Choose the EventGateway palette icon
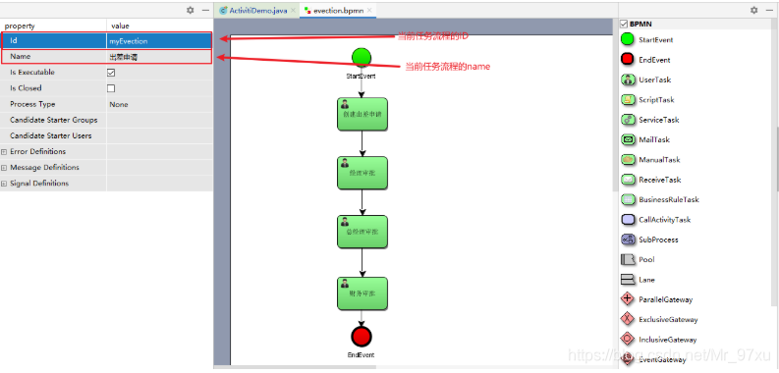The height and width of the screenshot is (373, 779). (x=628, y=359)
